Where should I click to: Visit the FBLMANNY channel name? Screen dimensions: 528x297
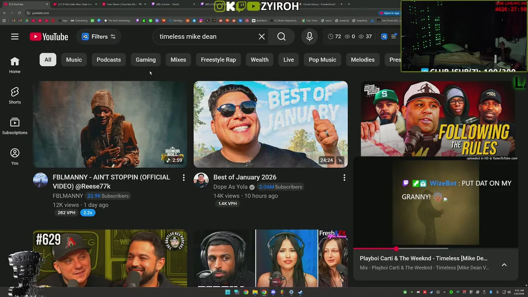pyautogui.click(x=68, y=196)
